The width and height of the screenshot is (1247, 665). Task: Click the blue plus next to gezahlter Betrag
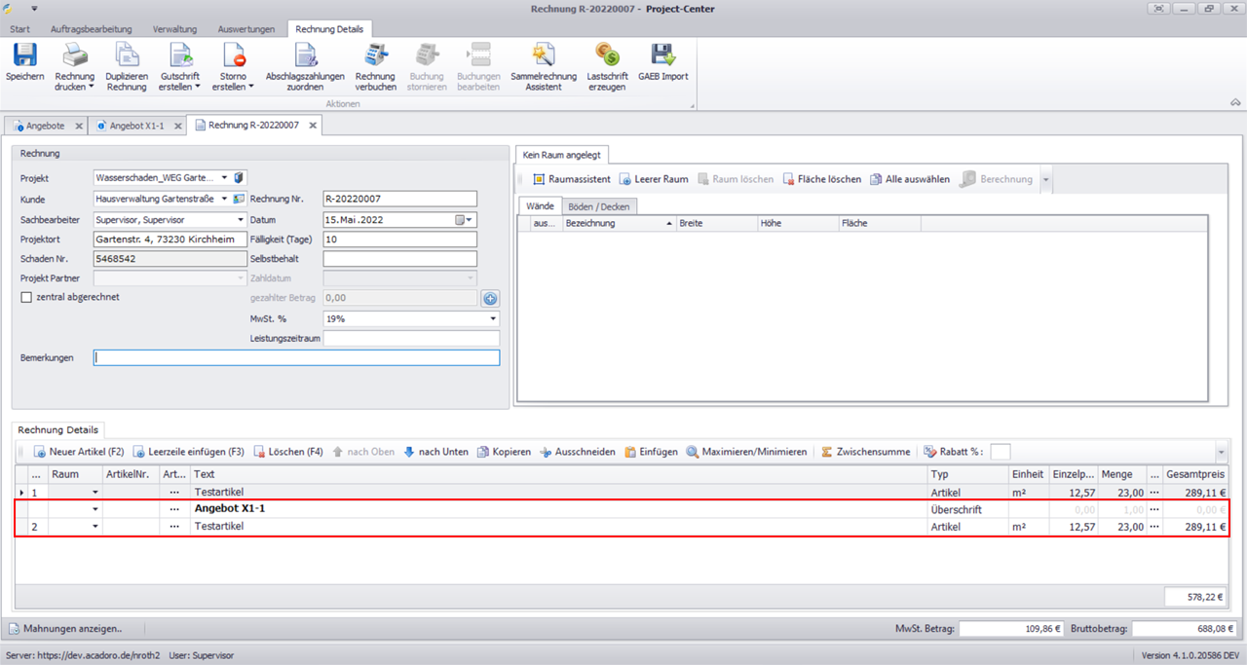[491, 299]
